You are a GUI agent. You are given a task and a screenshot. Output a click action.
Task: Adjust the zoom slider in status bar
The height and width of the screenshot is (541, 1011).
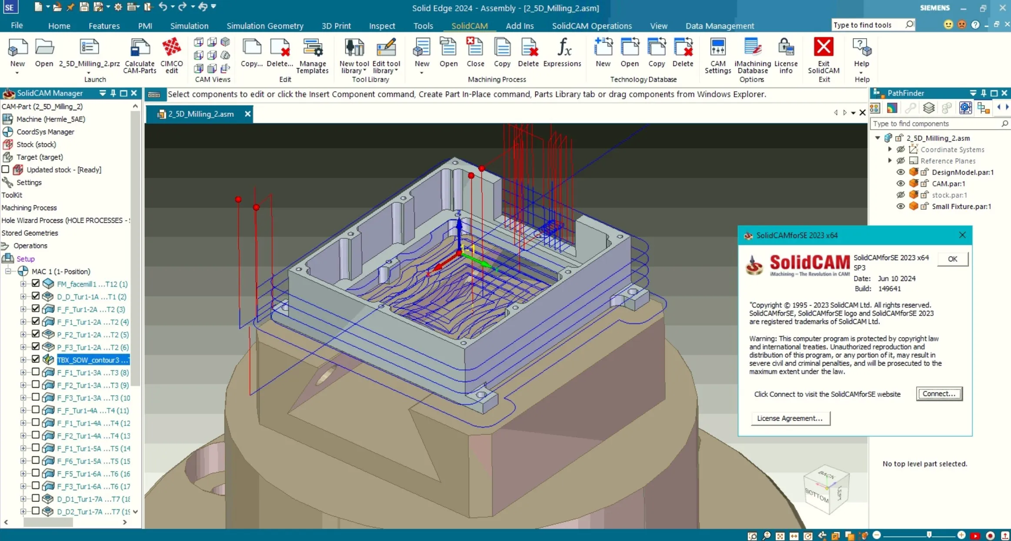click(x=929, y=535)
